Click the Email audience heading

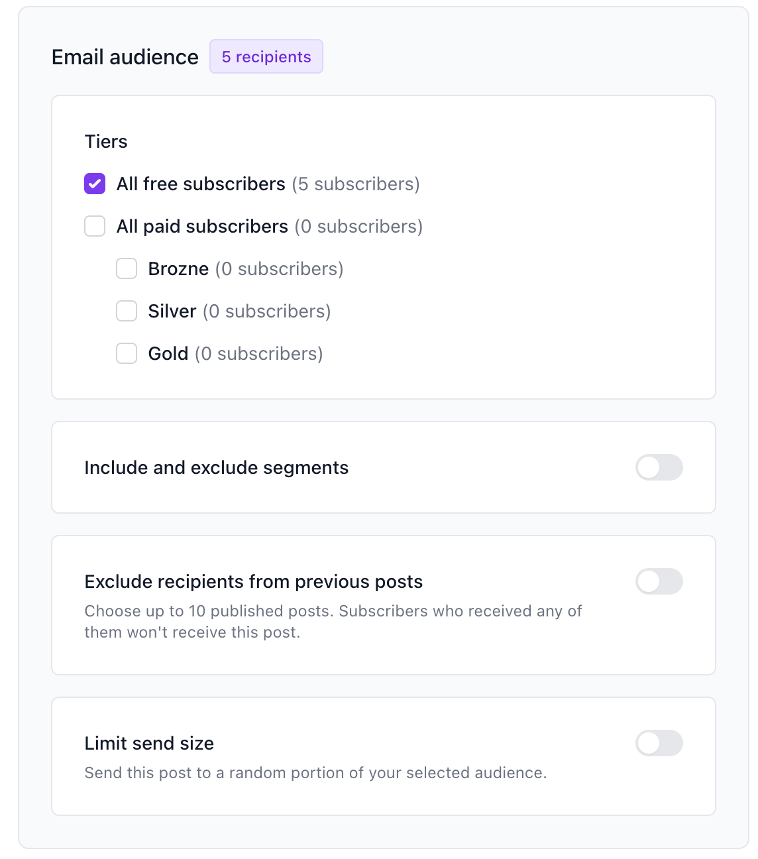tap(125, 57)
